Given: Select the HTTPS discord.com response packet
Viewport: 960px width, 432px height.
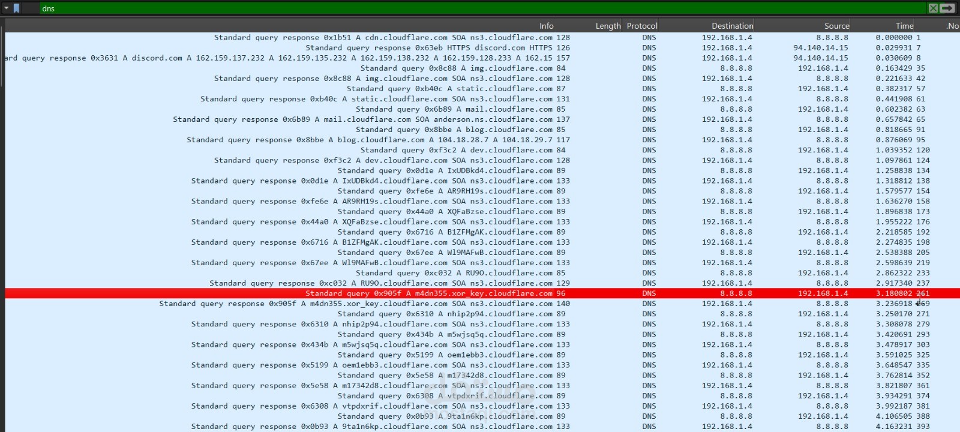Looking at the screenshot, I should [x=482, y=47].
